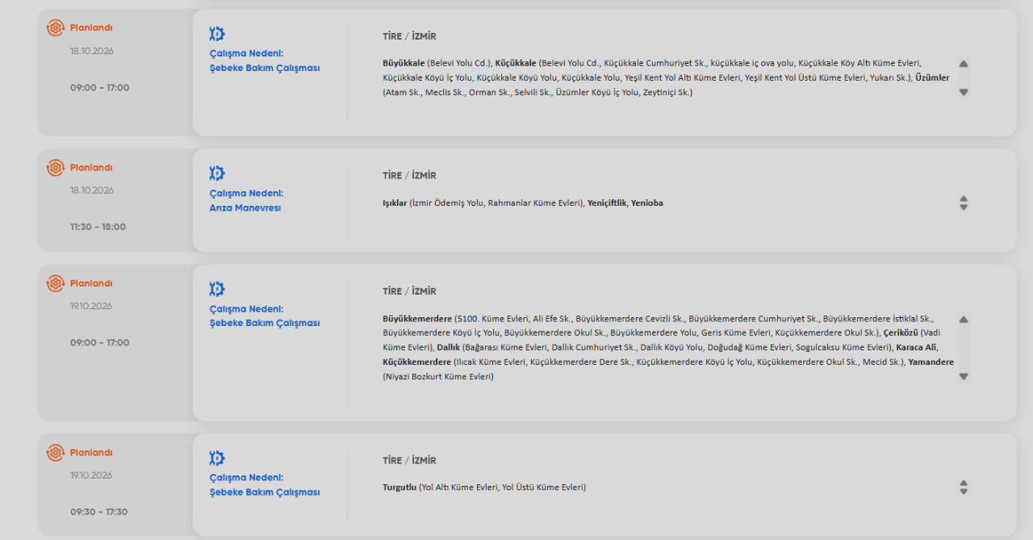The height and width of the screenshot is (540, 1033).
Task: Click the Planlandı status icon for 19.10.2026 09:00 - 17:00
Action: coord(55,283)
